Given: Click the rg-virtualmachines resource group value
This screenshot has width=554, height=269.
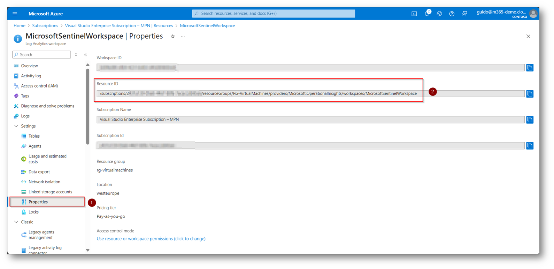Looking at the screenshot, I should pyautogui.click(x=115, y=170).
